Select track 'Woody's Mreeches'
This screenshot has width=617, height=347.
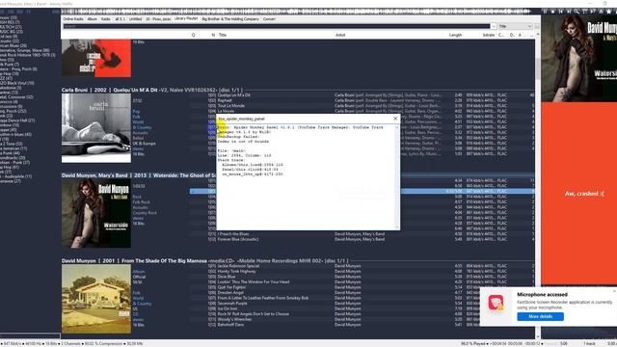point(234,319)
